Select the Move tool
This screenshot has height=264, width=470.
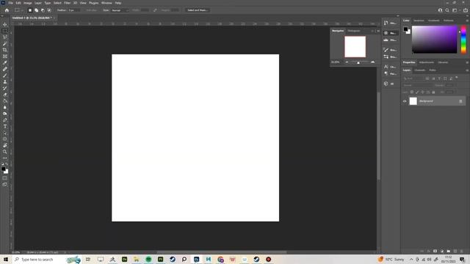pos(5,24)
